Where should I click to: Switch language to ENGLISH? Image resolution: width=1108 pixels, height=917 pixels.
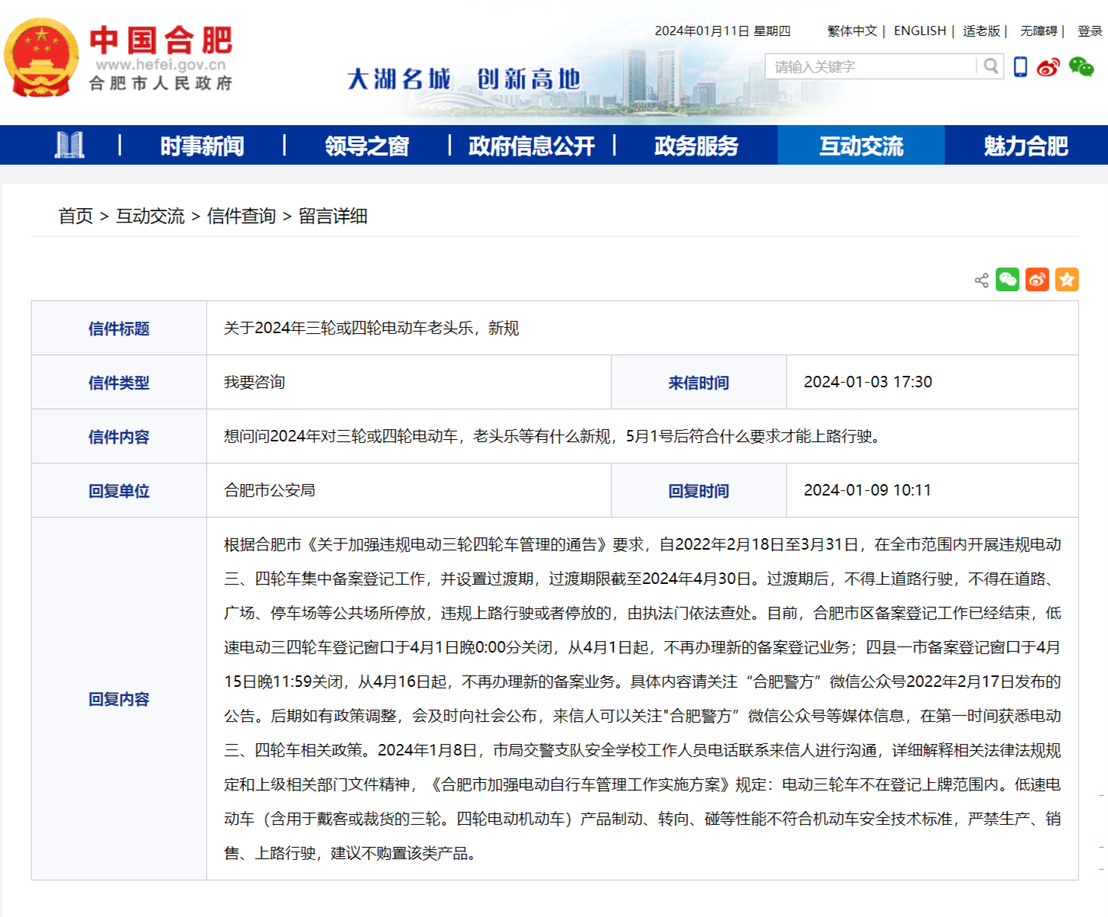(919, 30)
